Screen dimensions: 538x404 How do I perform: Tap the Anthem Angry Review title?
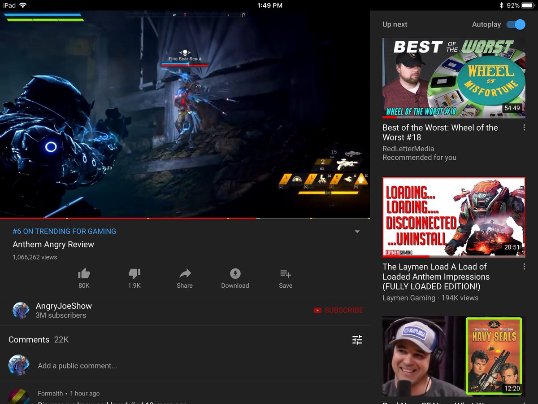(53, 245)
